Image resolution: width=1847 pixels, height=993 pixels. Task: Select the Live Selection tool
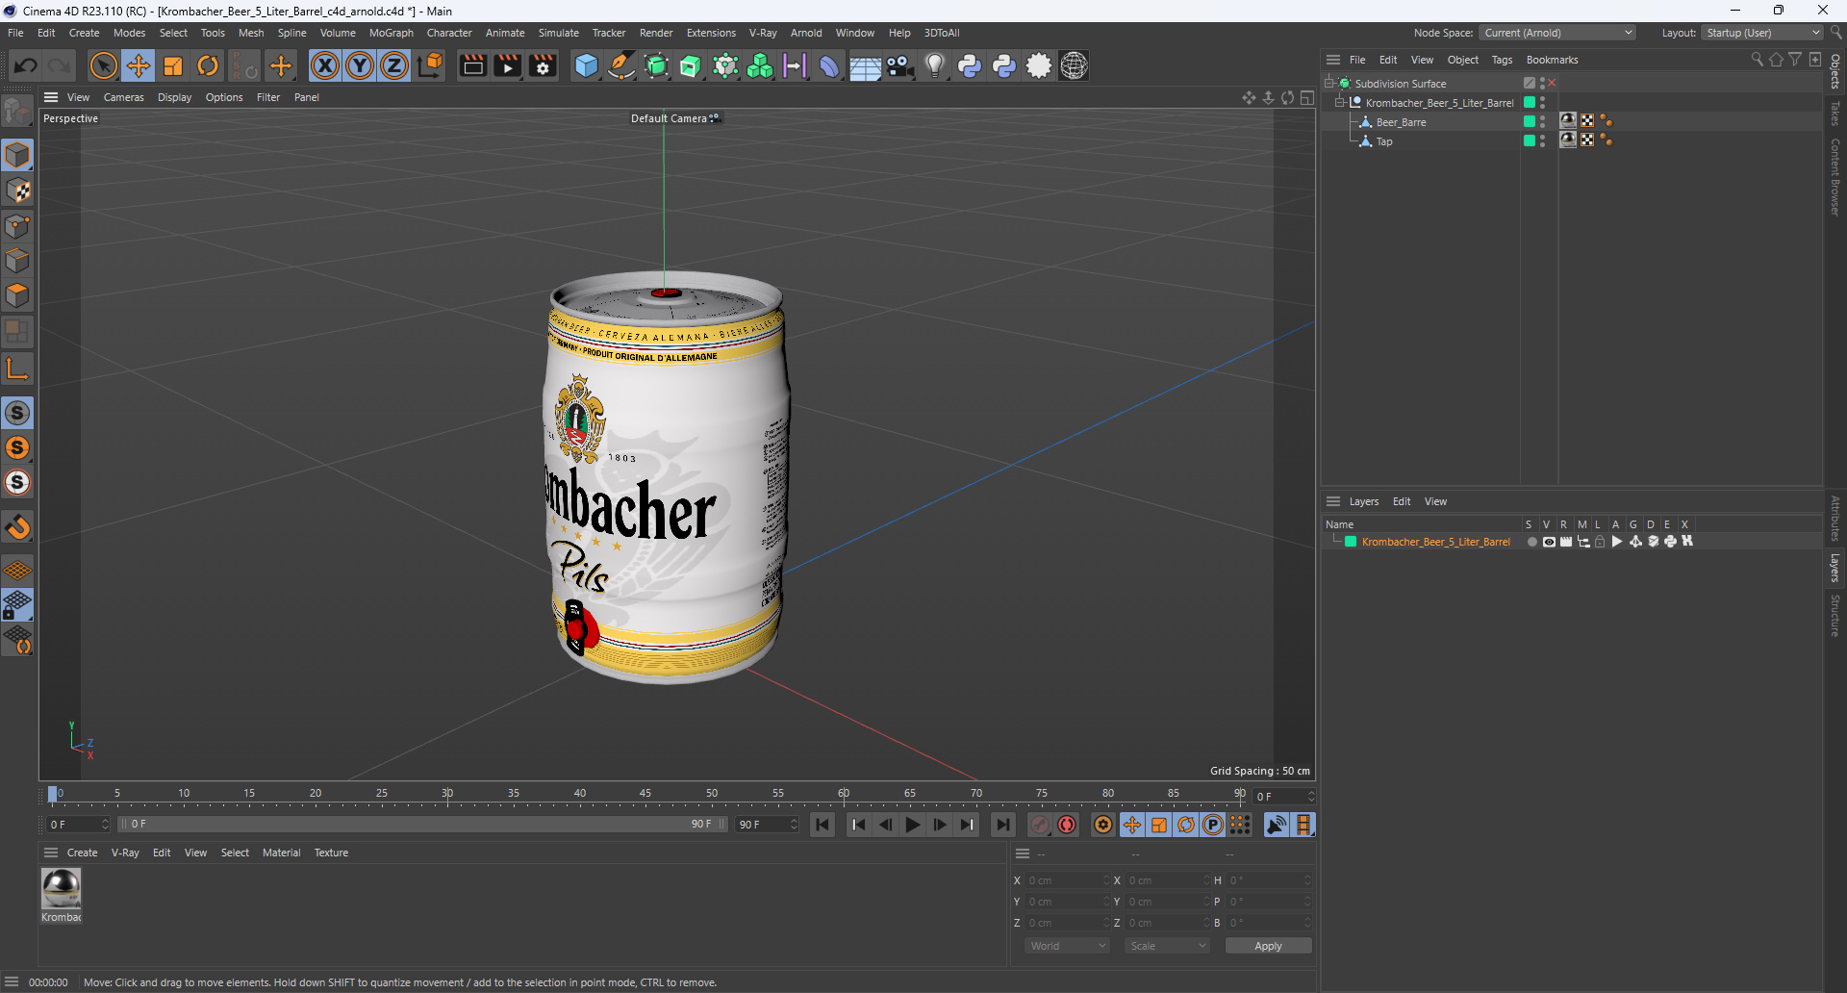pyautogui.click(x=103, y=65)
